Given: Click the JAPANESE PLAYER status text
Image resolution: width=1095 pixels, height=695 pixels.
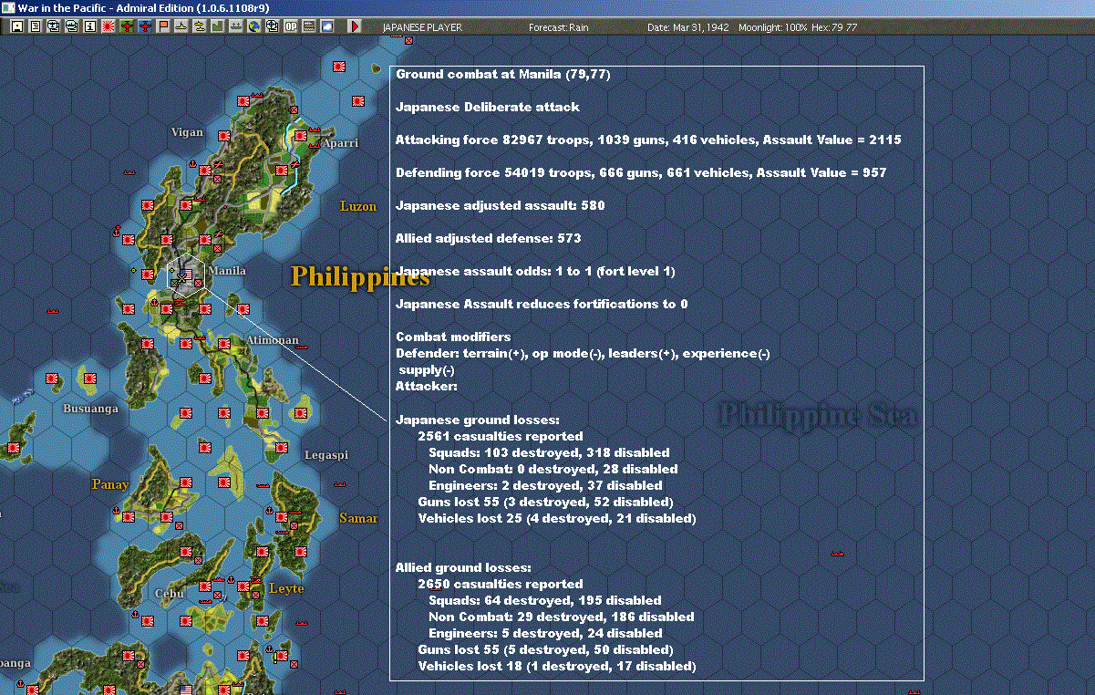Looking at the screenshot, I should tap(422, 27).
